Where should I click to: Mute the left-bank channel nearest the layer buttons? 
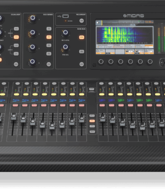click(x=82, y=105)
